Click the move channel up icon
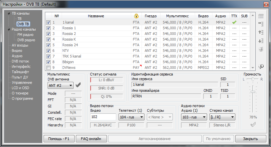Screen dimensions: 271x147 [x=261, y=32]
